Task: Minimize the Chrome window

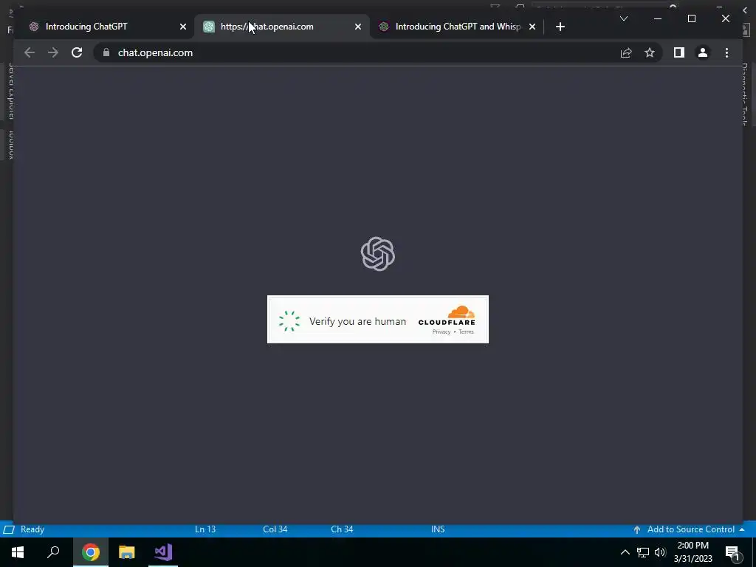Action: [x=658, y=18]
